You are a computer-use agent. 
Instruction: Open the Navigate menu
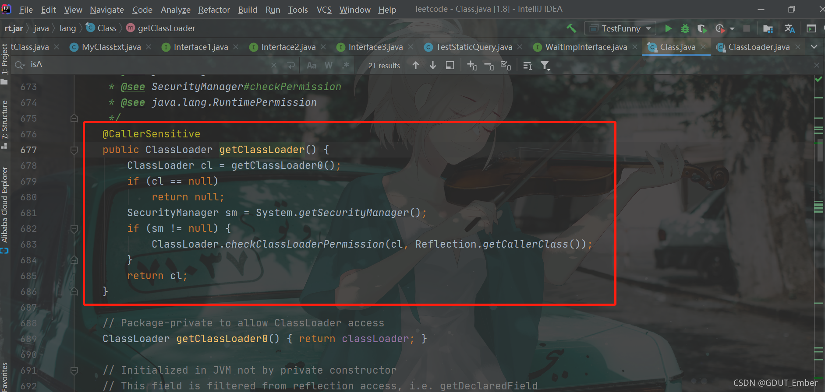coord(107,9)
